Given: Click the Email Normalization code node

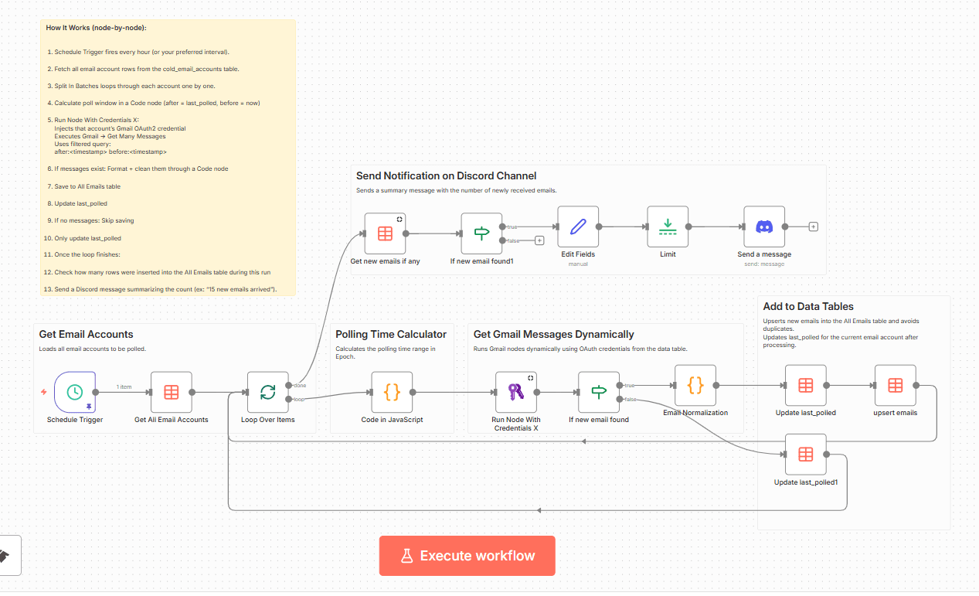Looking at the screenshot, I should 695,385.
